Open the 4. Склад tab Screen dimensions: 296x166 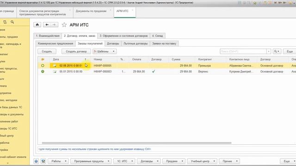click(157, 36)
